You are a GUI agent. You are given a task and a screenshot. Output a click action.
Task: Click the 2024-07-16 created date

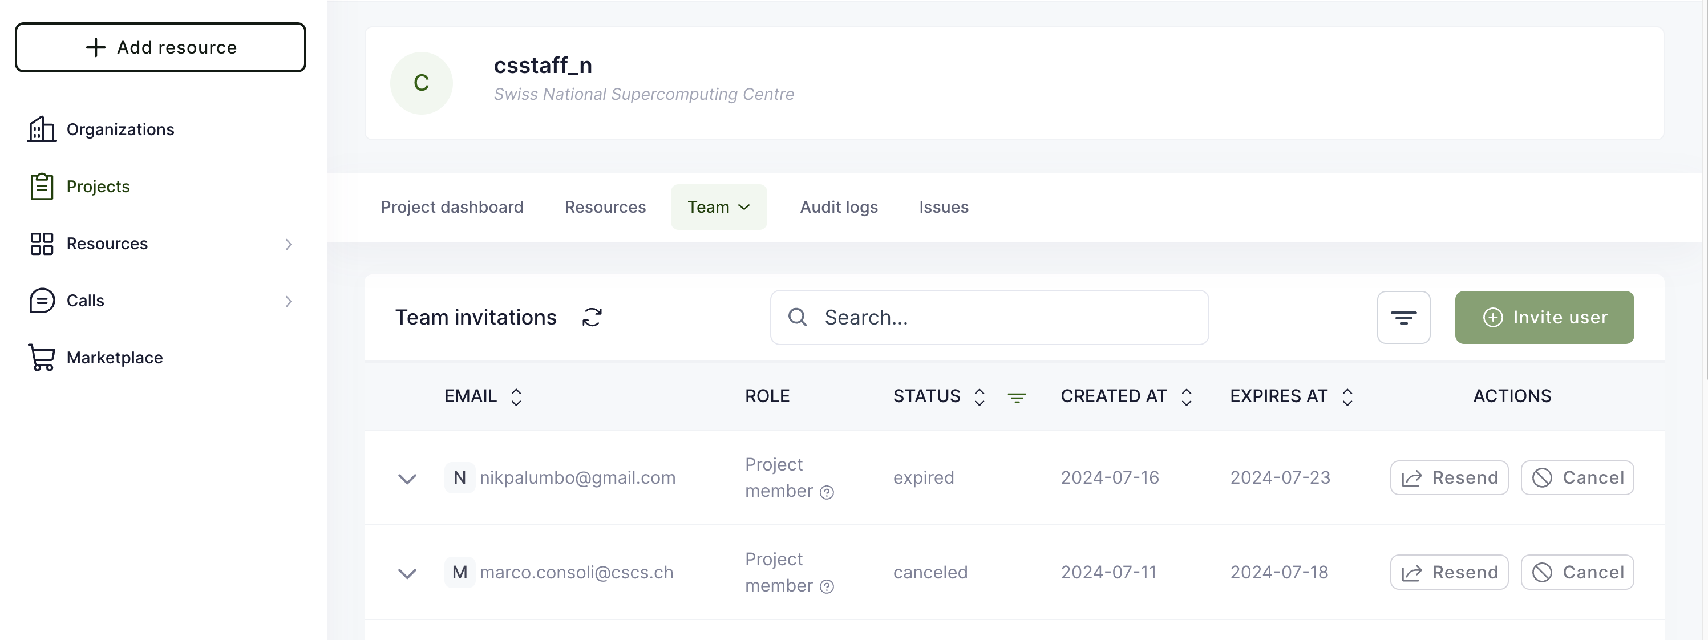(1110, 477)
